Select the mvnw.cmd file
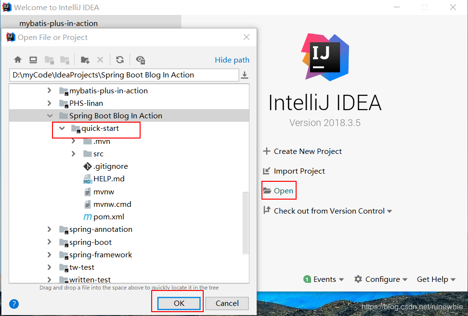The image size is (468, 316). click(x=112, y=204)
